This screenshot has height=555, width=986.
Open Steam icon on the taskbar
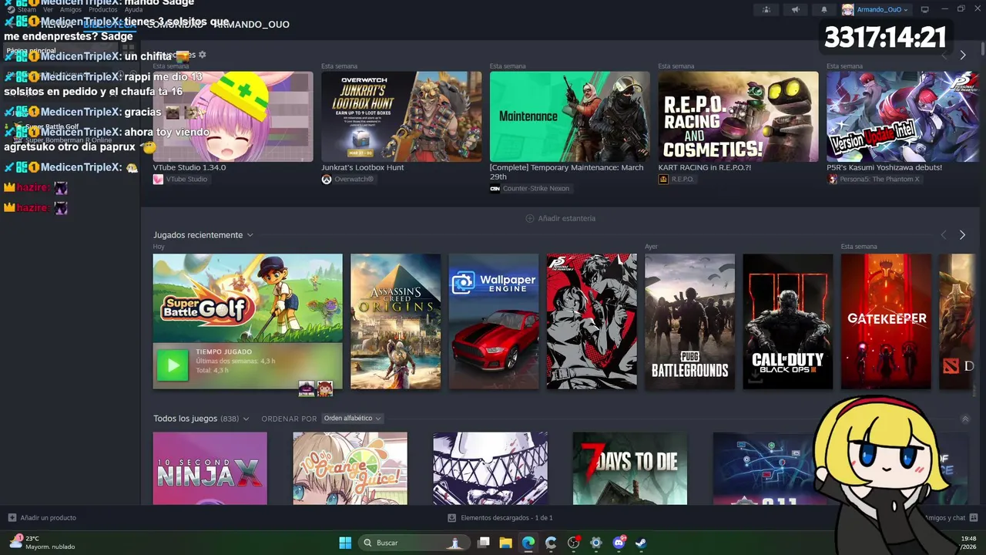[641, 543]
